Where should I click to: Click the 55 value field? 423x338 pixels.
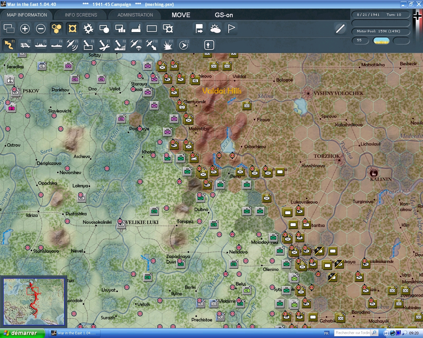(360, 40)
